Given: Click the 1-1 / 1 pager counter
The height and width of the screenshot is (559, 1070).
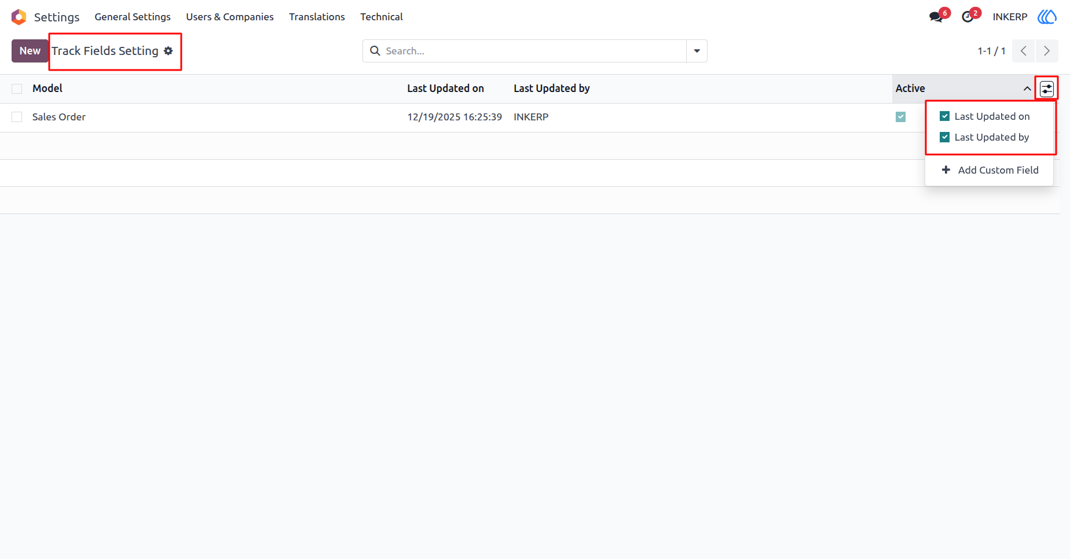Looking at the screenshot, I should [991, 51].
